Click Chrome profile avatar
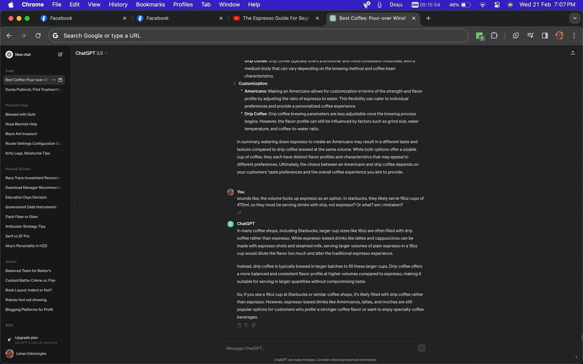583x364 pixels. (x=559, y=36)
